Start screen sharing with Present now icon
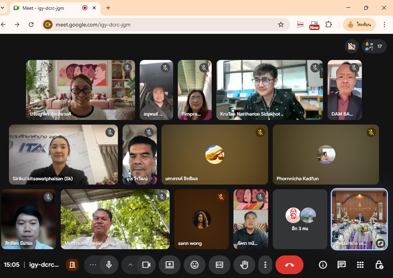The width and height of the screenshot is (393, 278). pos(170,265)
